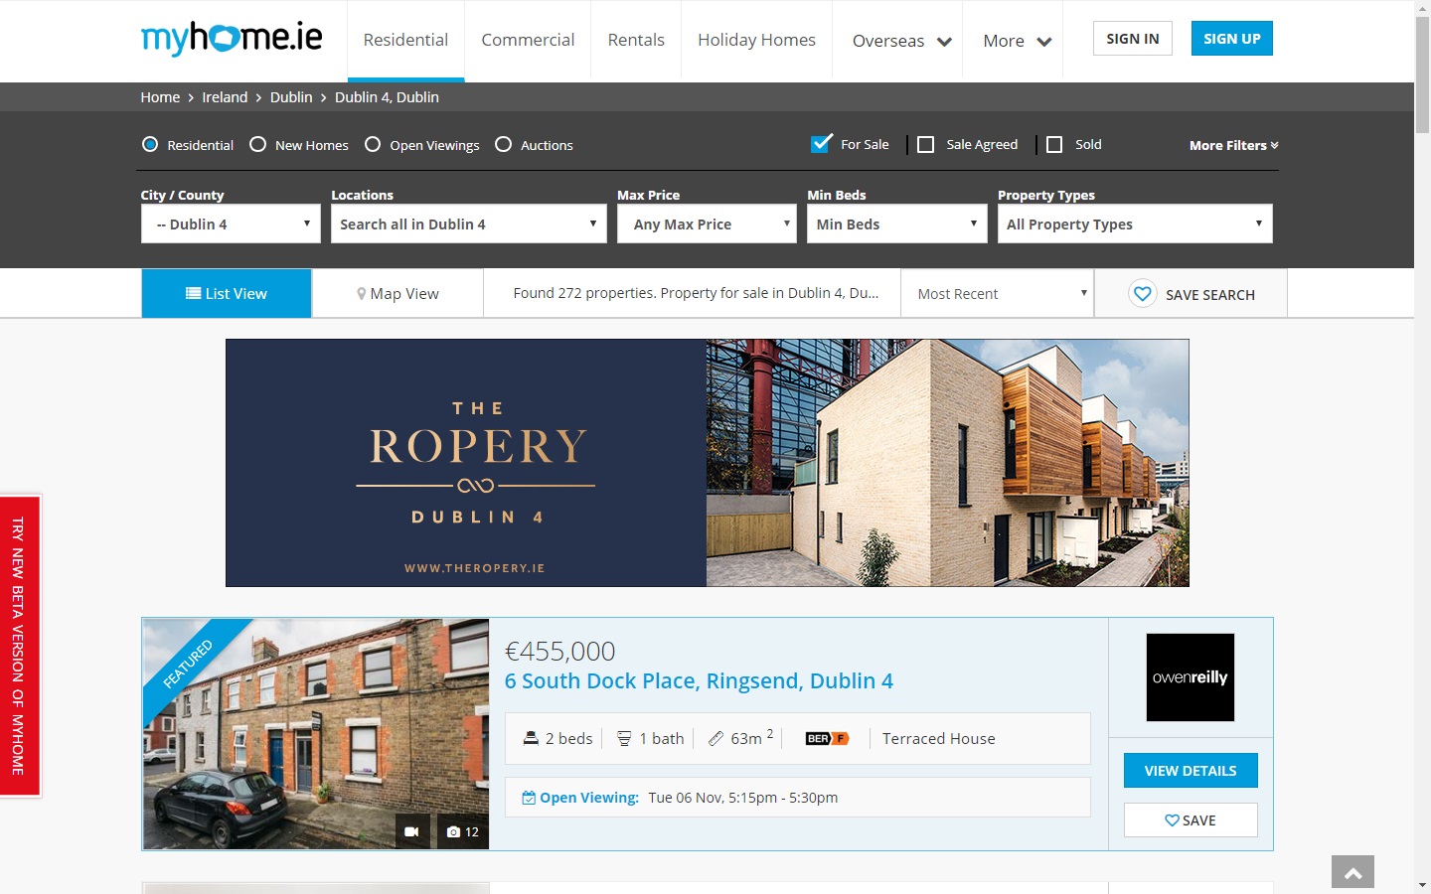This screenshot has height=894, width=1431.
Task: Click the Terraced House text
Action: 939,739
